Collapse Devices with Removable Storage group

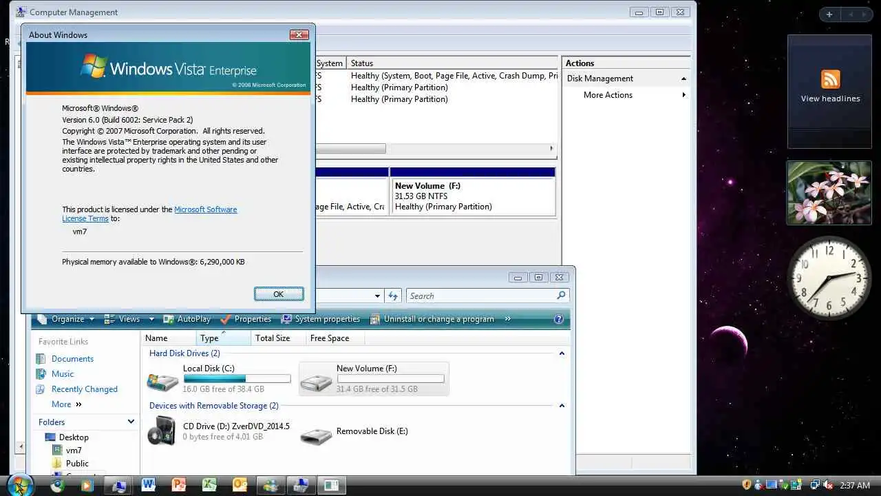coord(562,406)
